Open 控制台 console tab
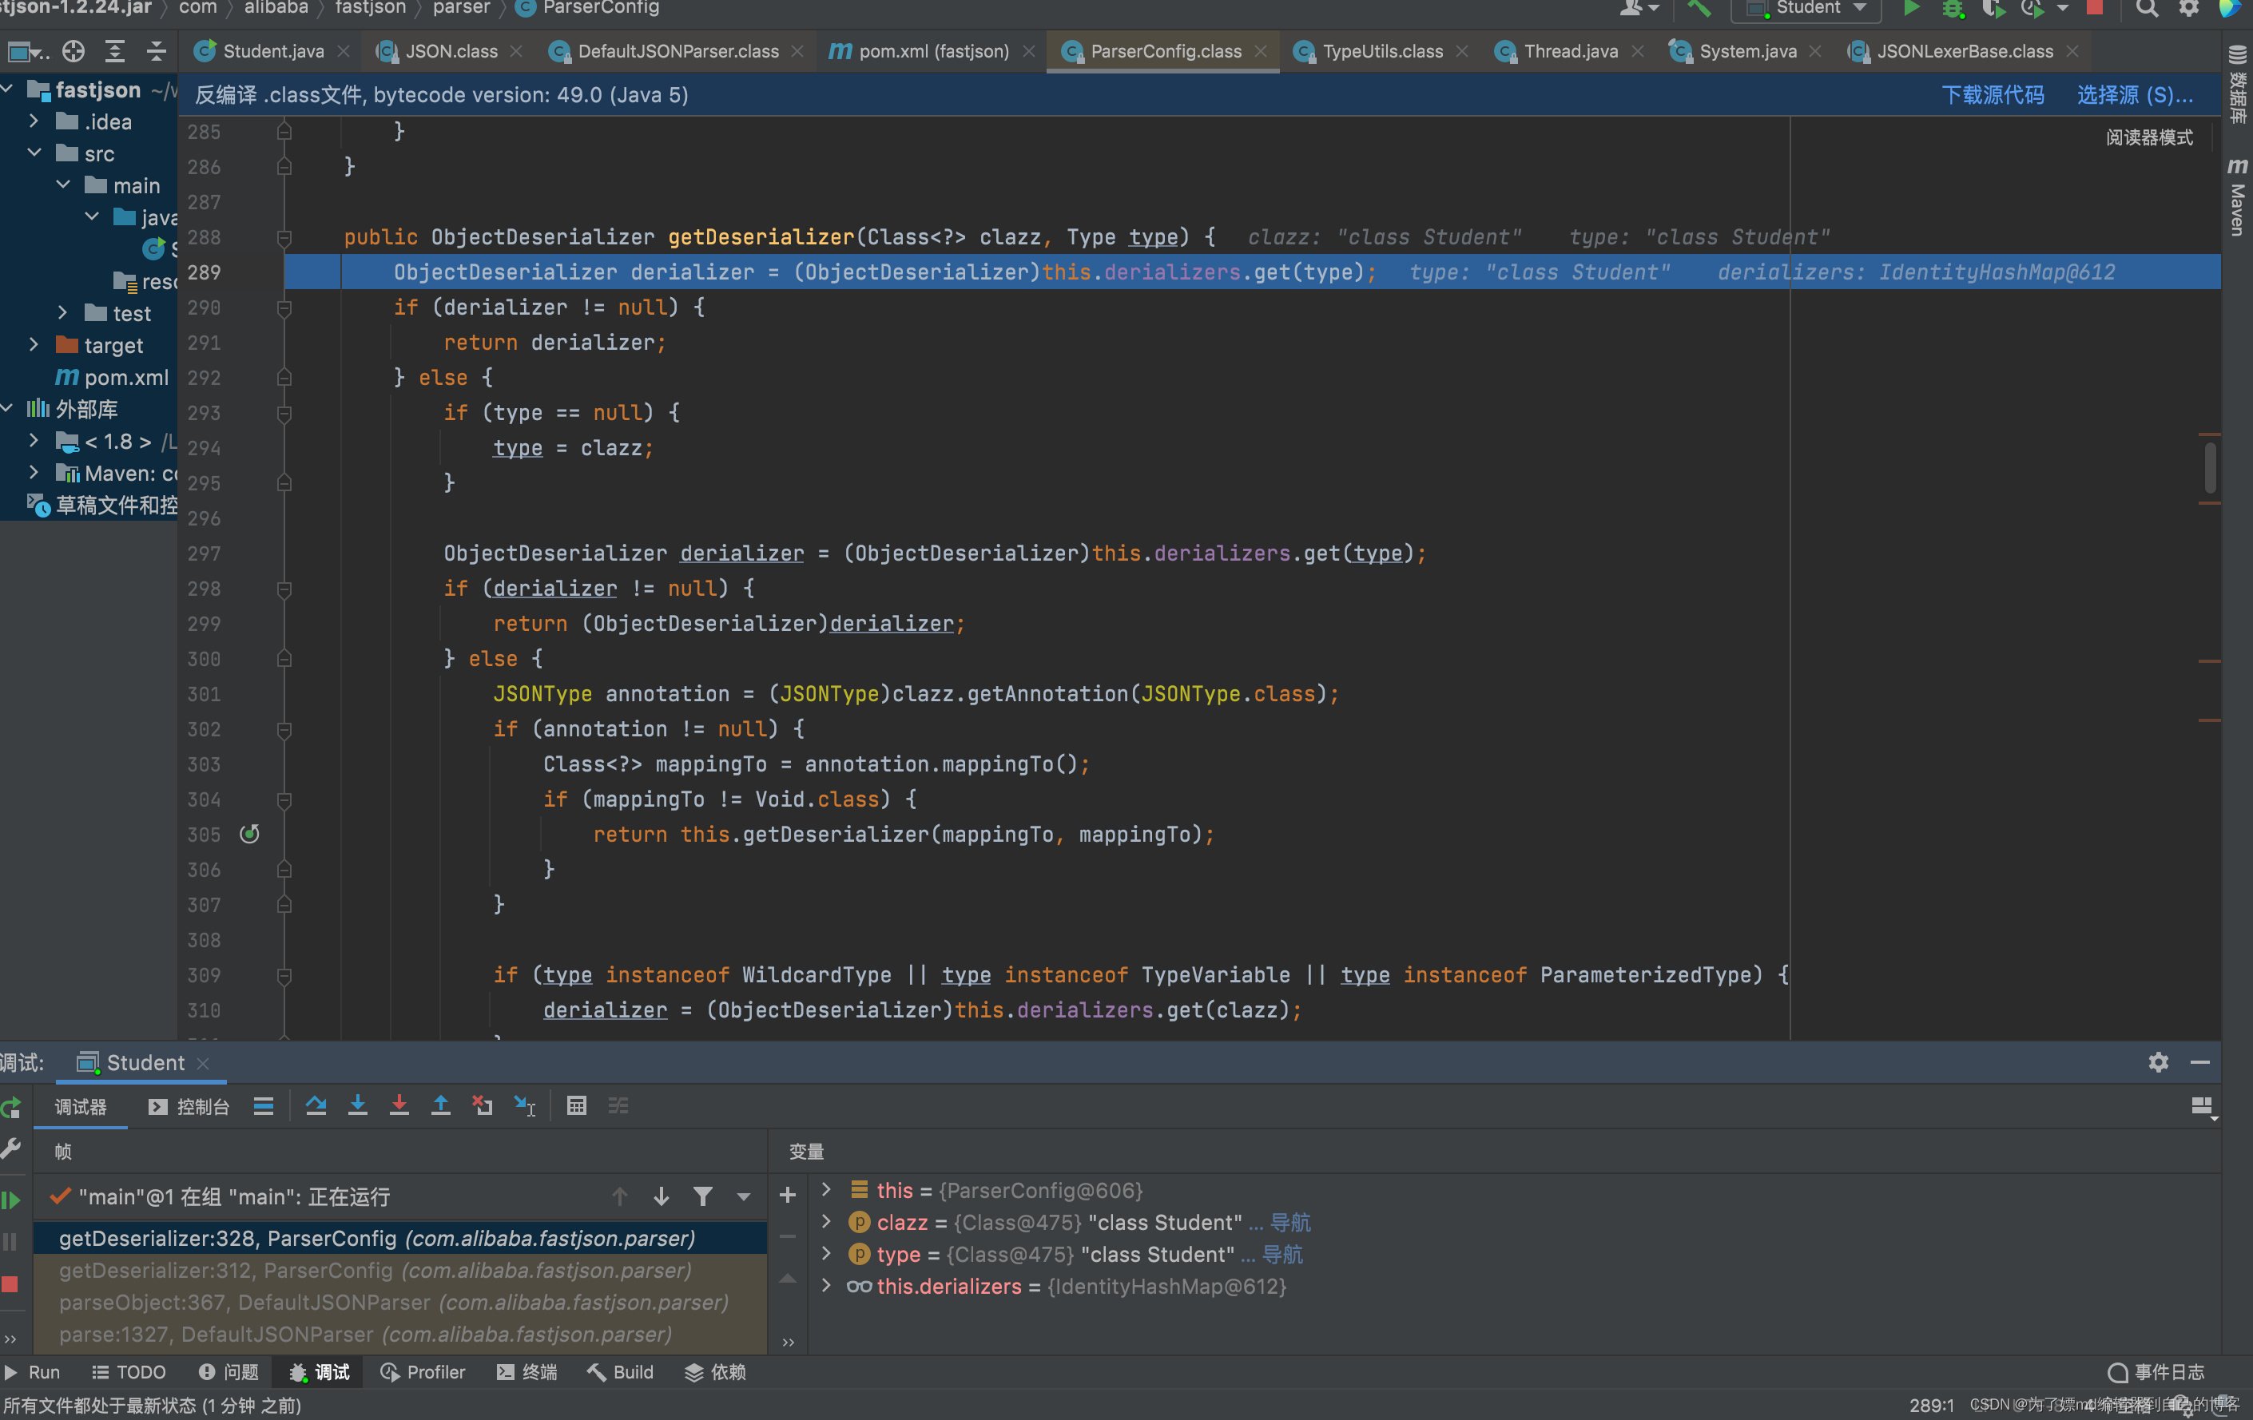 [189, 1108]
